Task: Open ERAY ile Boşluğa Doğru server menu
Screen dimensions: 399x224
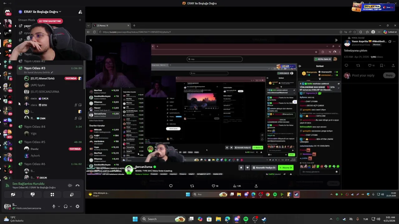Action: (42, 12)
